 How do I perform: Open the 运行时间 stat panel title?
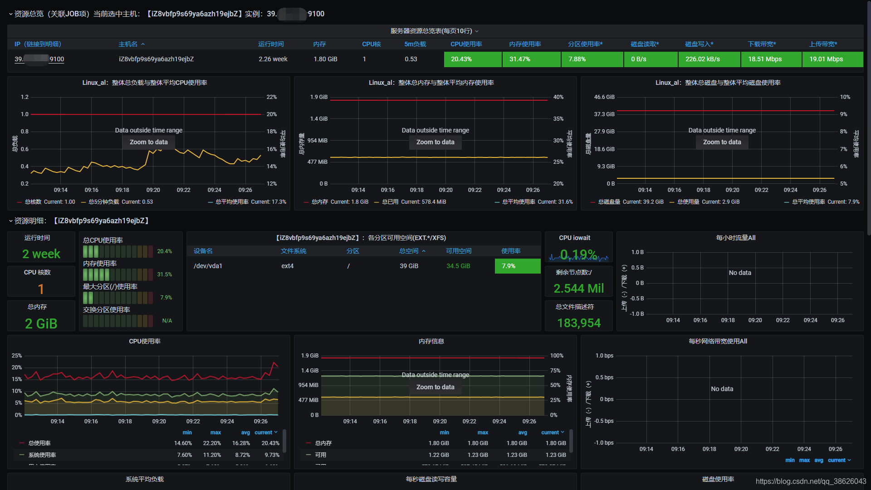point(37,238)
